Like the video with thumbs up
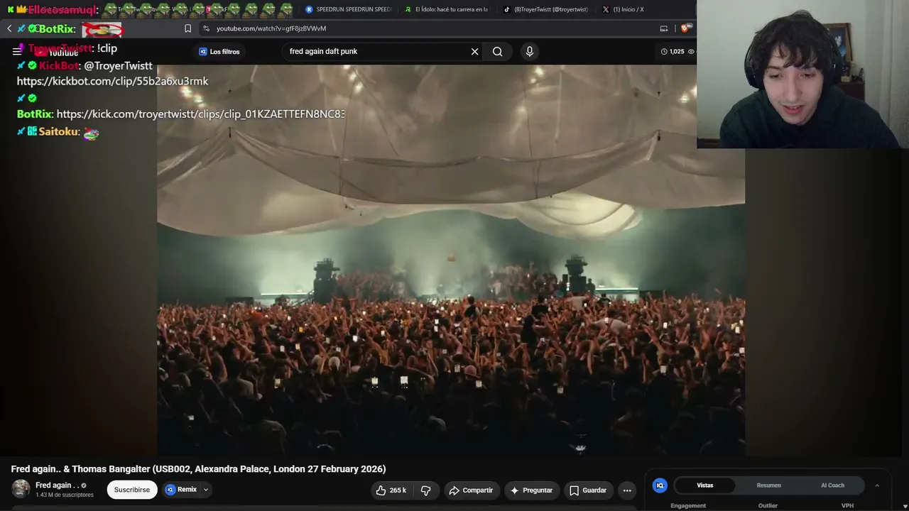 (x=391, y=490)
